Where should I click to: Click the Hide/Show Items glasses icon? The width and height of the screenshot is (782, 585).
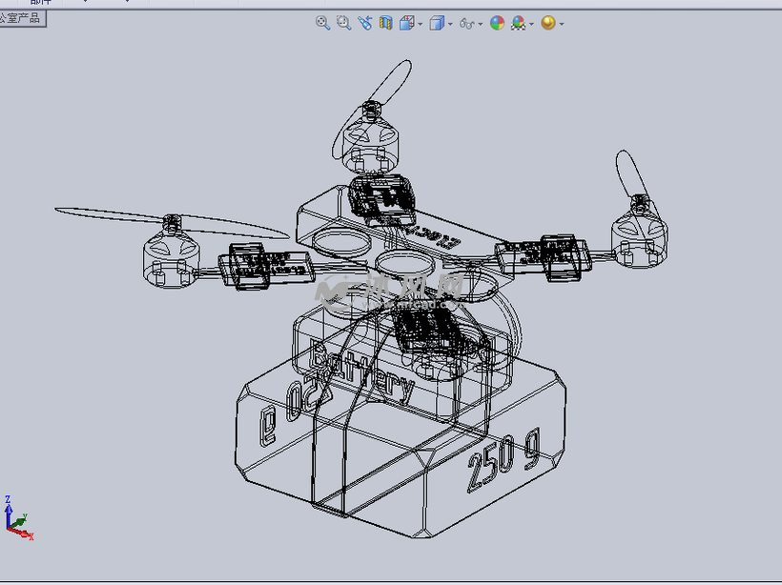click(x=467, y=23)
